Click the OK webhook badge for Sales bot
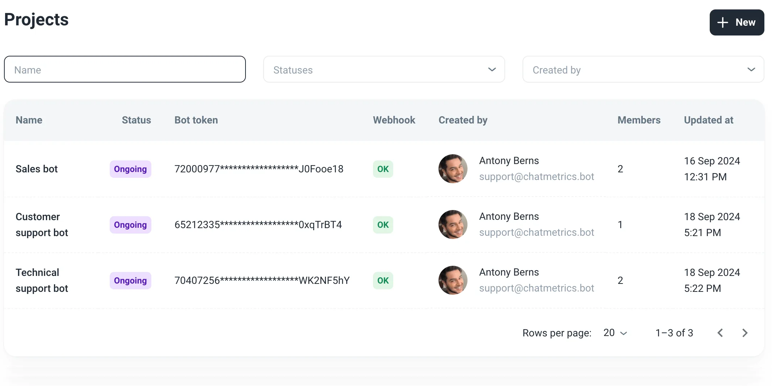772x386 pixels. pyautogui.click(x=383, y=169)
